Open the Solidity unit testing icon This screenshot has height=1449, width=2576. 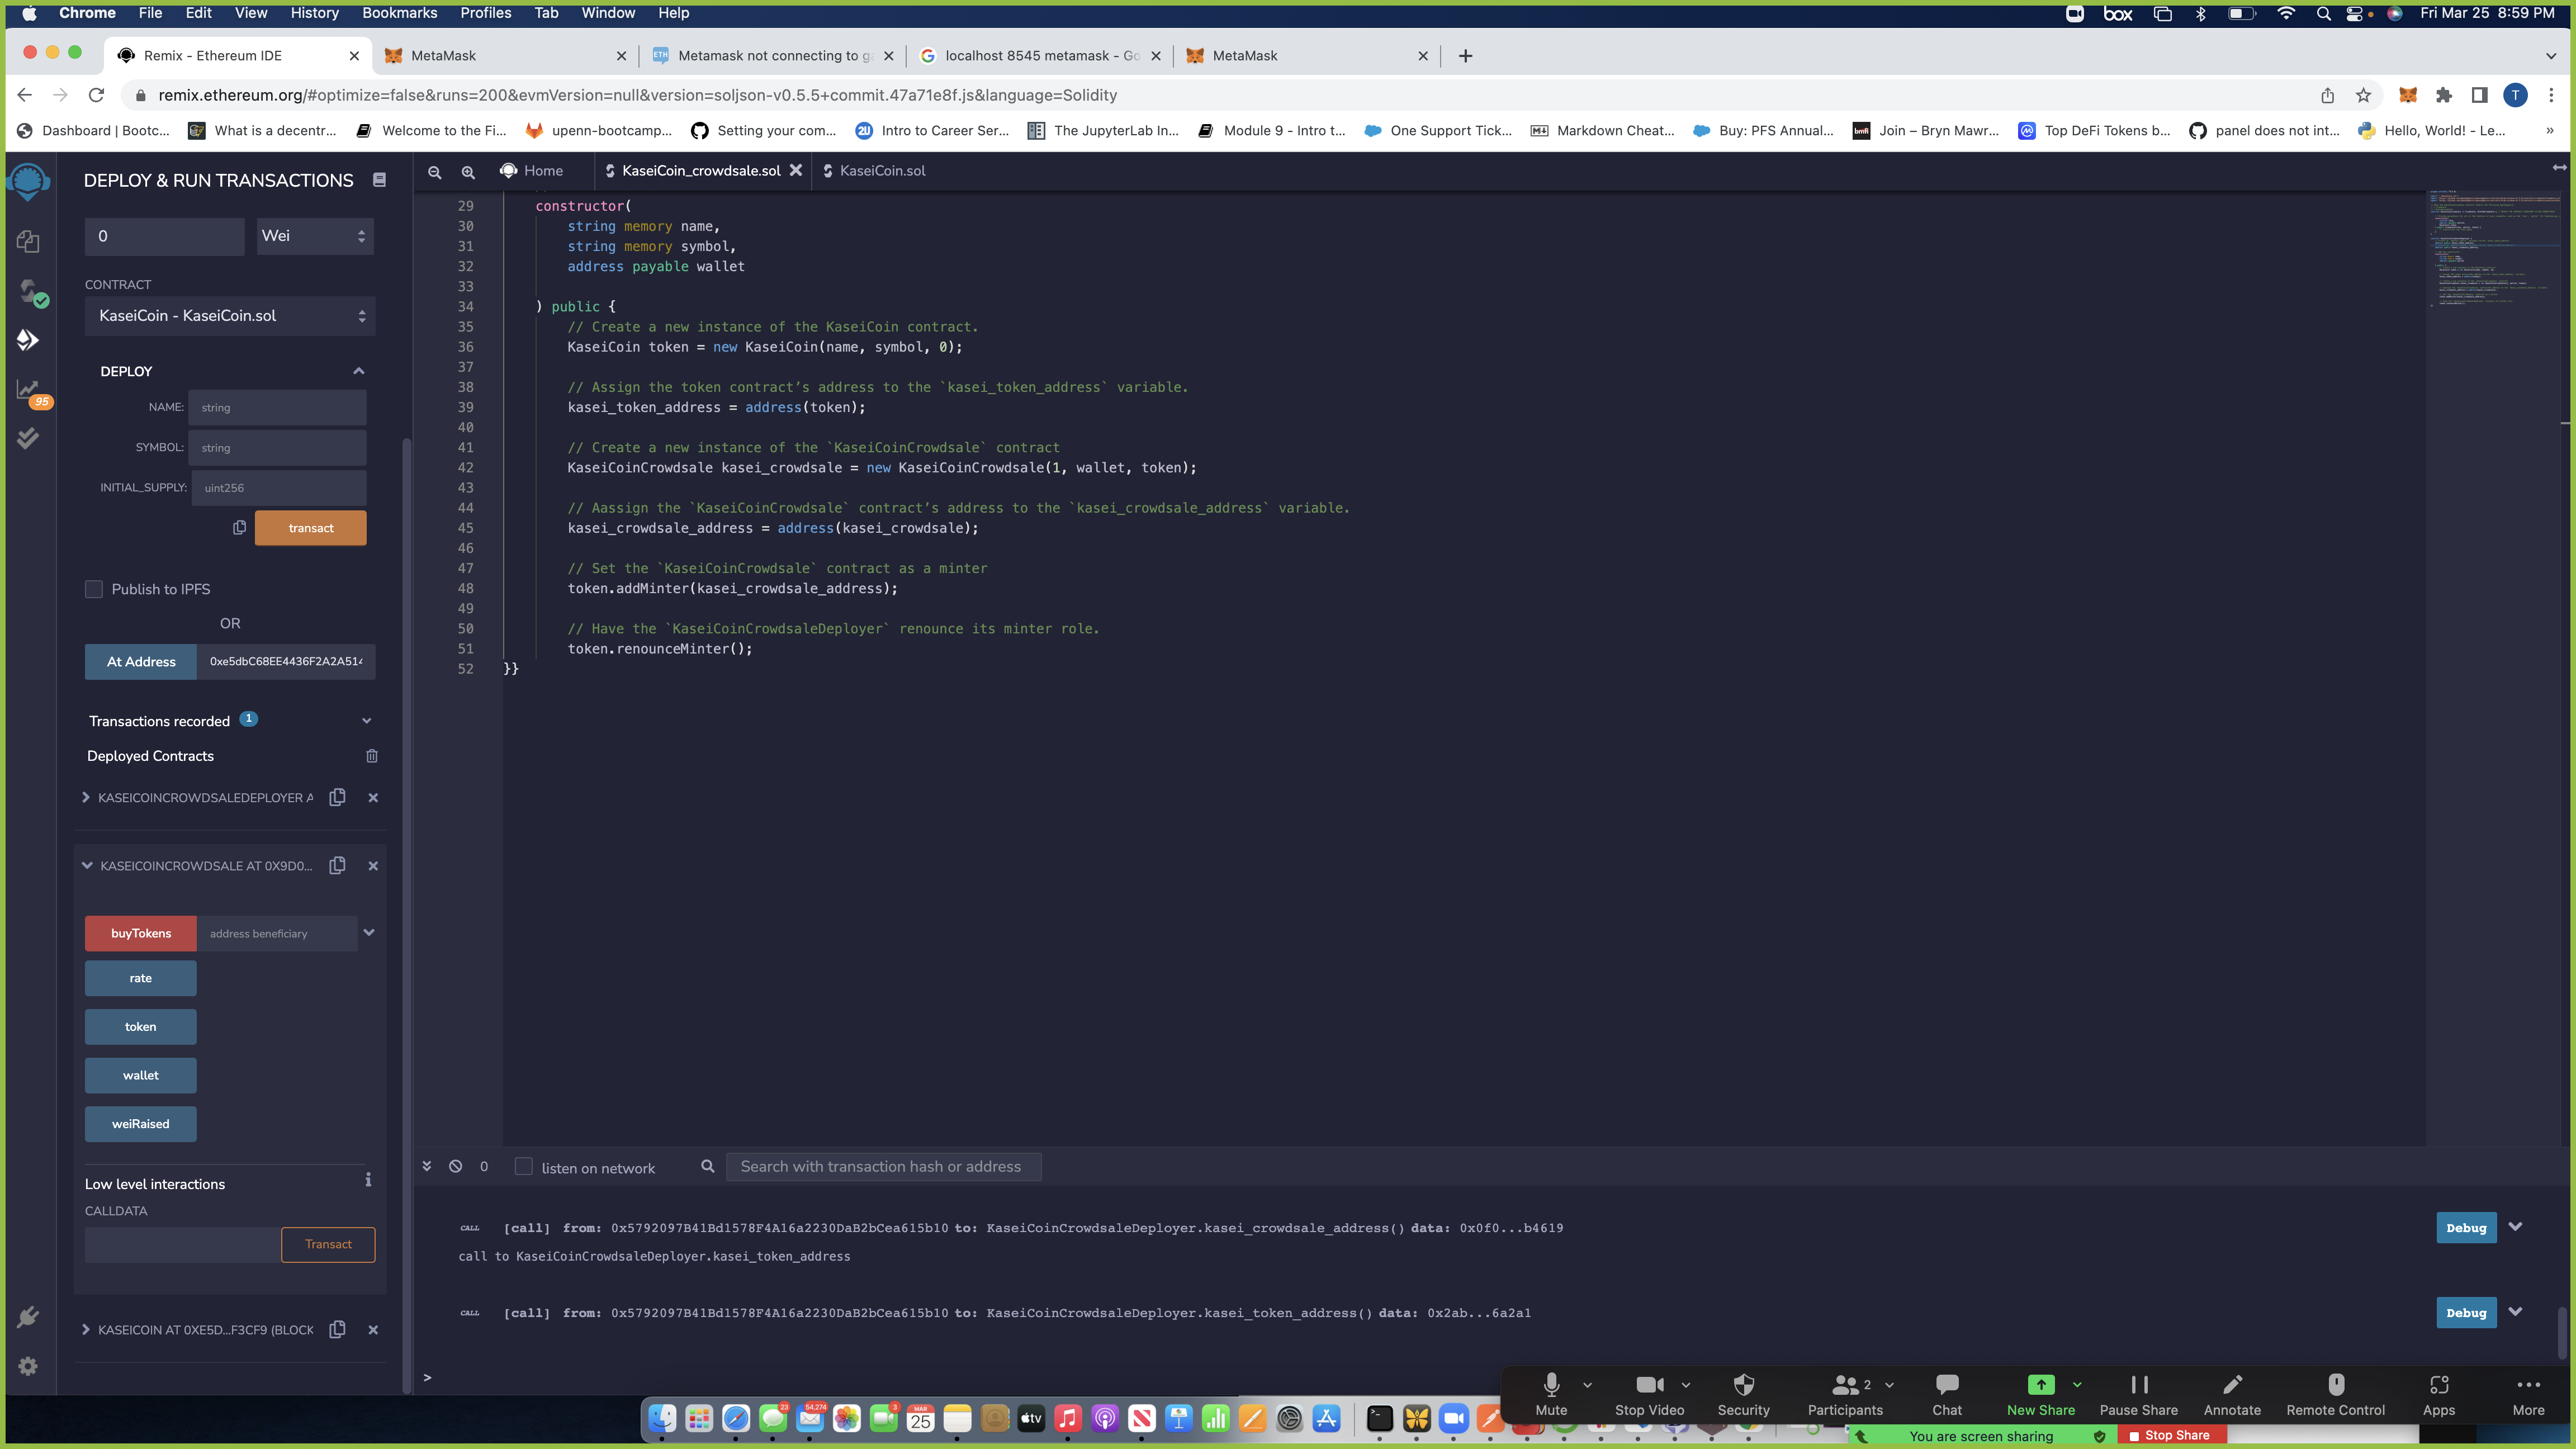(x=28, y=438)
